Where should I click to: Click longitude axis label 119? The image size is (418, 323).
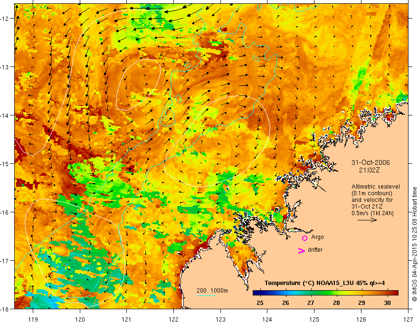33,319
